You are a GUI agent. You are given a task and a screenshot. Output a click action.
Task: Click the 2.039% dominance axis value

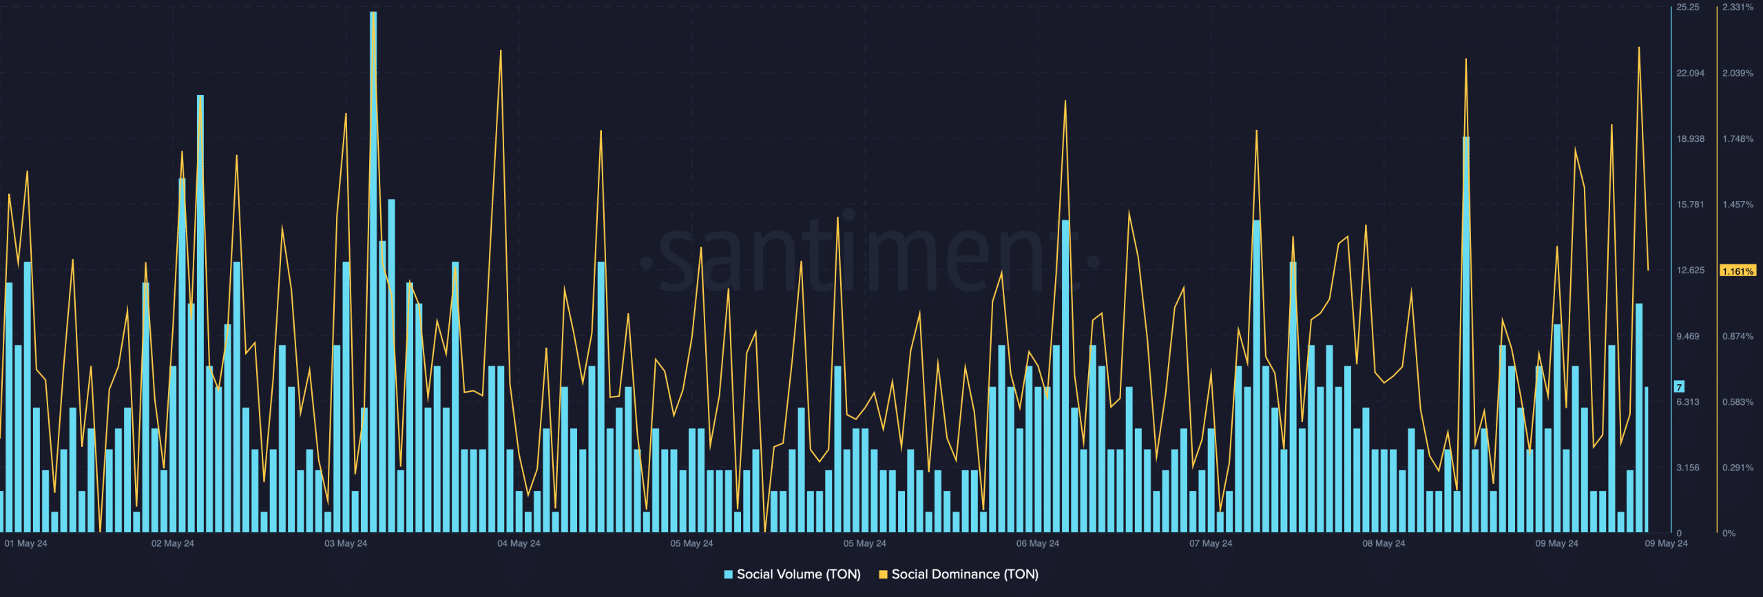1738,73
